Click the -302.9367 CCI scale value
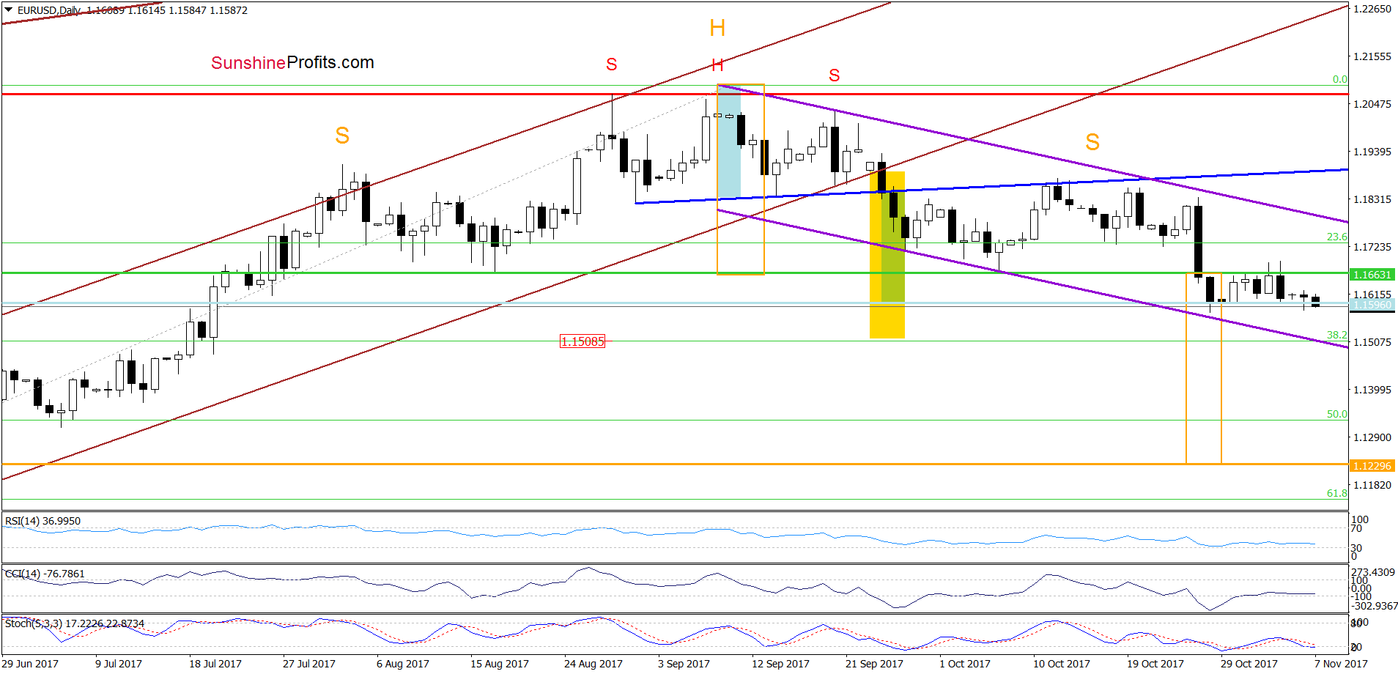This screenshot has height=674, width=1398. point(1375,606)
